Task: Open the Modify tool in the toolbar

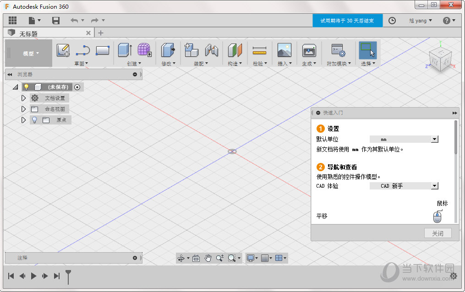Action: [168, 50]
